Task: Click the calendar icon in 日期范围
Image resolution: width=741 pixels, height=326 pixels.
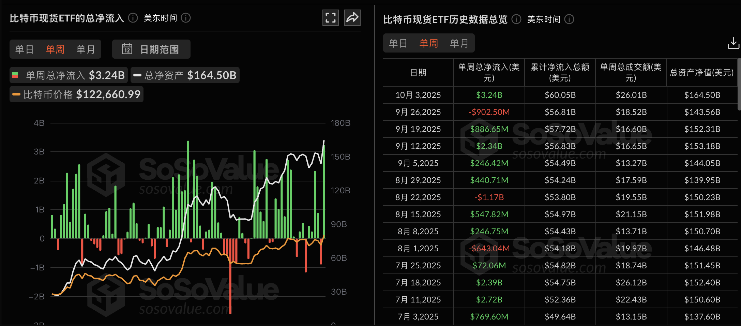Action: pos(127,49)
